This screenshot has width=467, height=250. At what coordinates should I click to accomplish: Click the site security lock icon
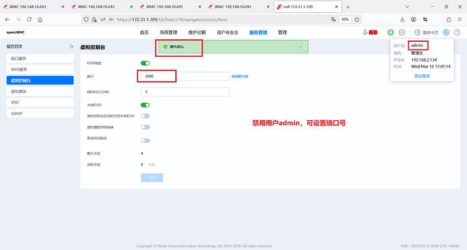pyautogui.click(x=94, y=20)
